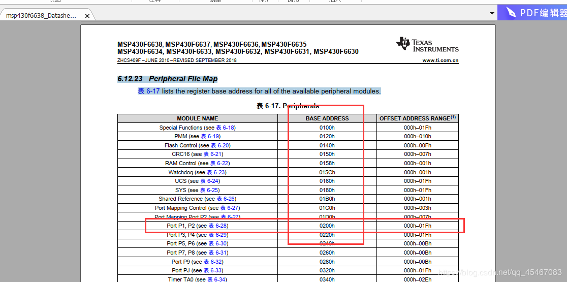Follow the 表 6-23 Watchdog link
This screenshot has width=567, height=282.
[x=216, y=172]
